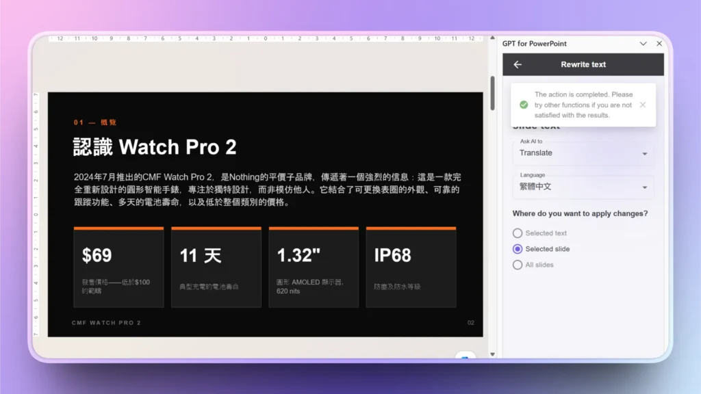This screenshot has width=701, height=394.
Task: Click the GPT for PowerPoint pane title
Action: point(534,44)
